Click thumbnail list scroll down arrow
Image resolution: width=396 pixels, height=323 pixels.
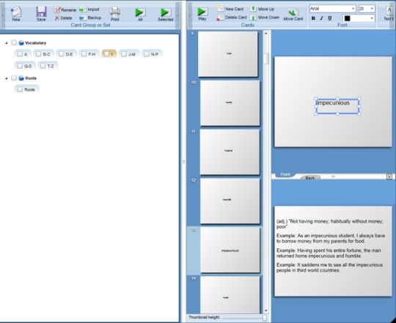265,311
